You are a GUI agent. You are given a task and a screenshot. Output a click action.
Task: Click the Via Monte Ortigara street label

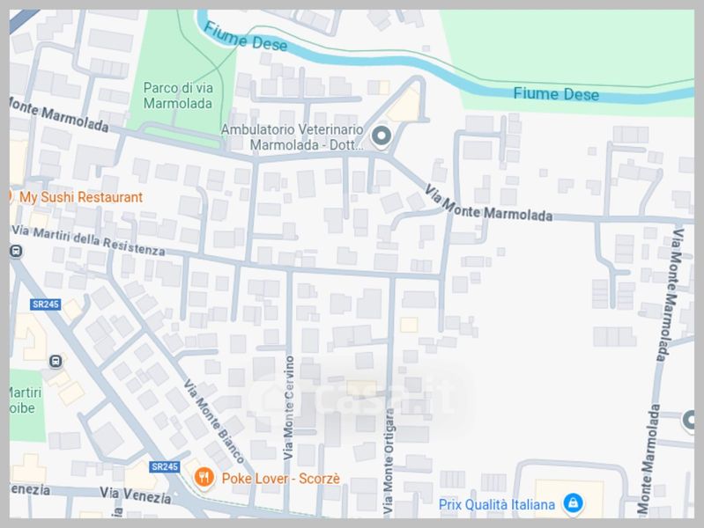389,461
